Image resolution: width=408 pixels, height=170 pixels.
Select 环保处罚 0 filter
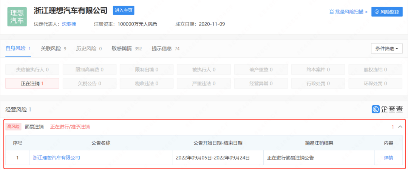point(376,83)
